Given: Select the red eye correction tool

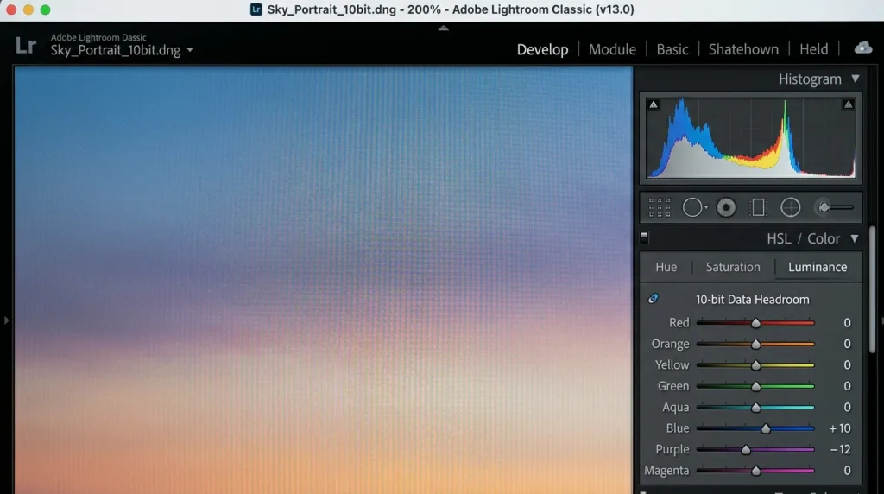Looking at the screenshot, I should click(x=726, y=207).
